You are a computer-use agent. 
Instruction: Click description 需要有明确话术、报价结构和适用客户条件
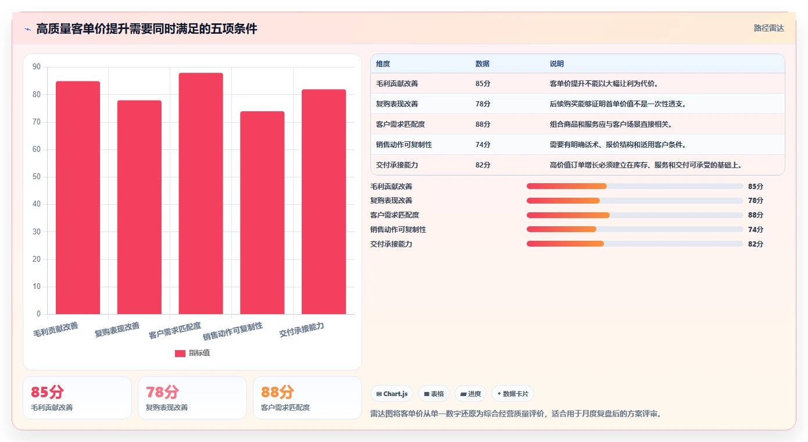click(x=618, y=145)
